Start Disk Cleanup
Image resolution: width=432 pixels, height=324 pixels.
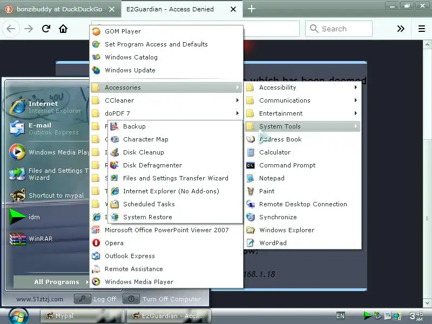coord(175,152)
